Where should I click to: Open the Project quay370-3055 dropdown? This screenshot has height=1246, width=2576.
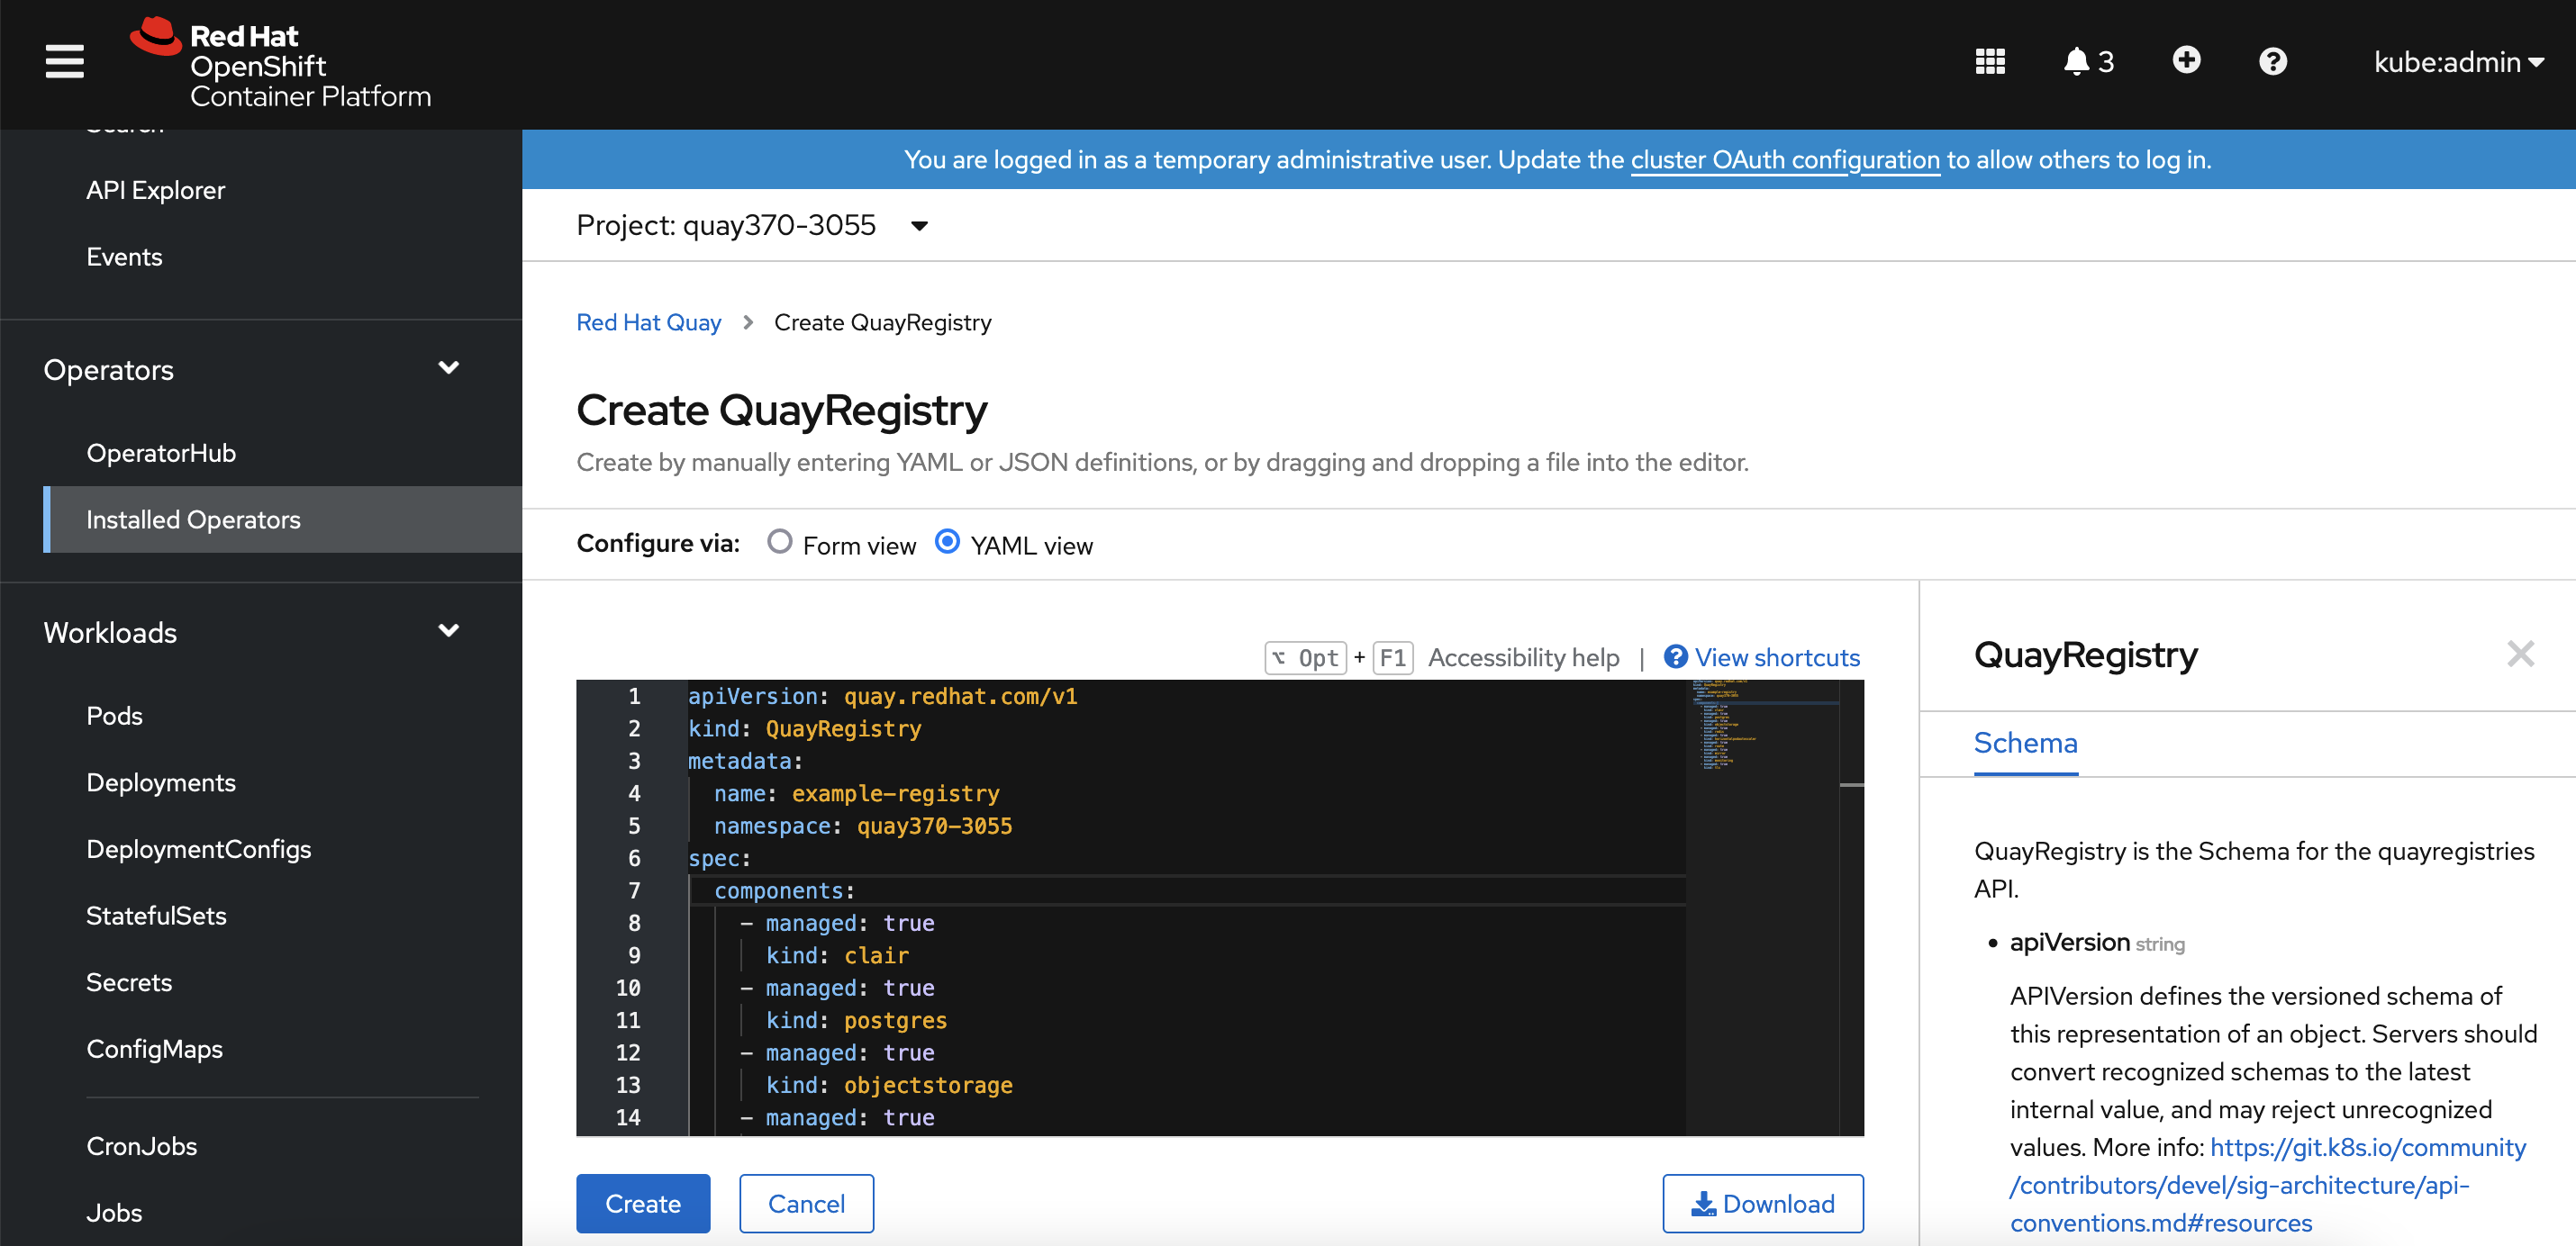pos(752,226)
